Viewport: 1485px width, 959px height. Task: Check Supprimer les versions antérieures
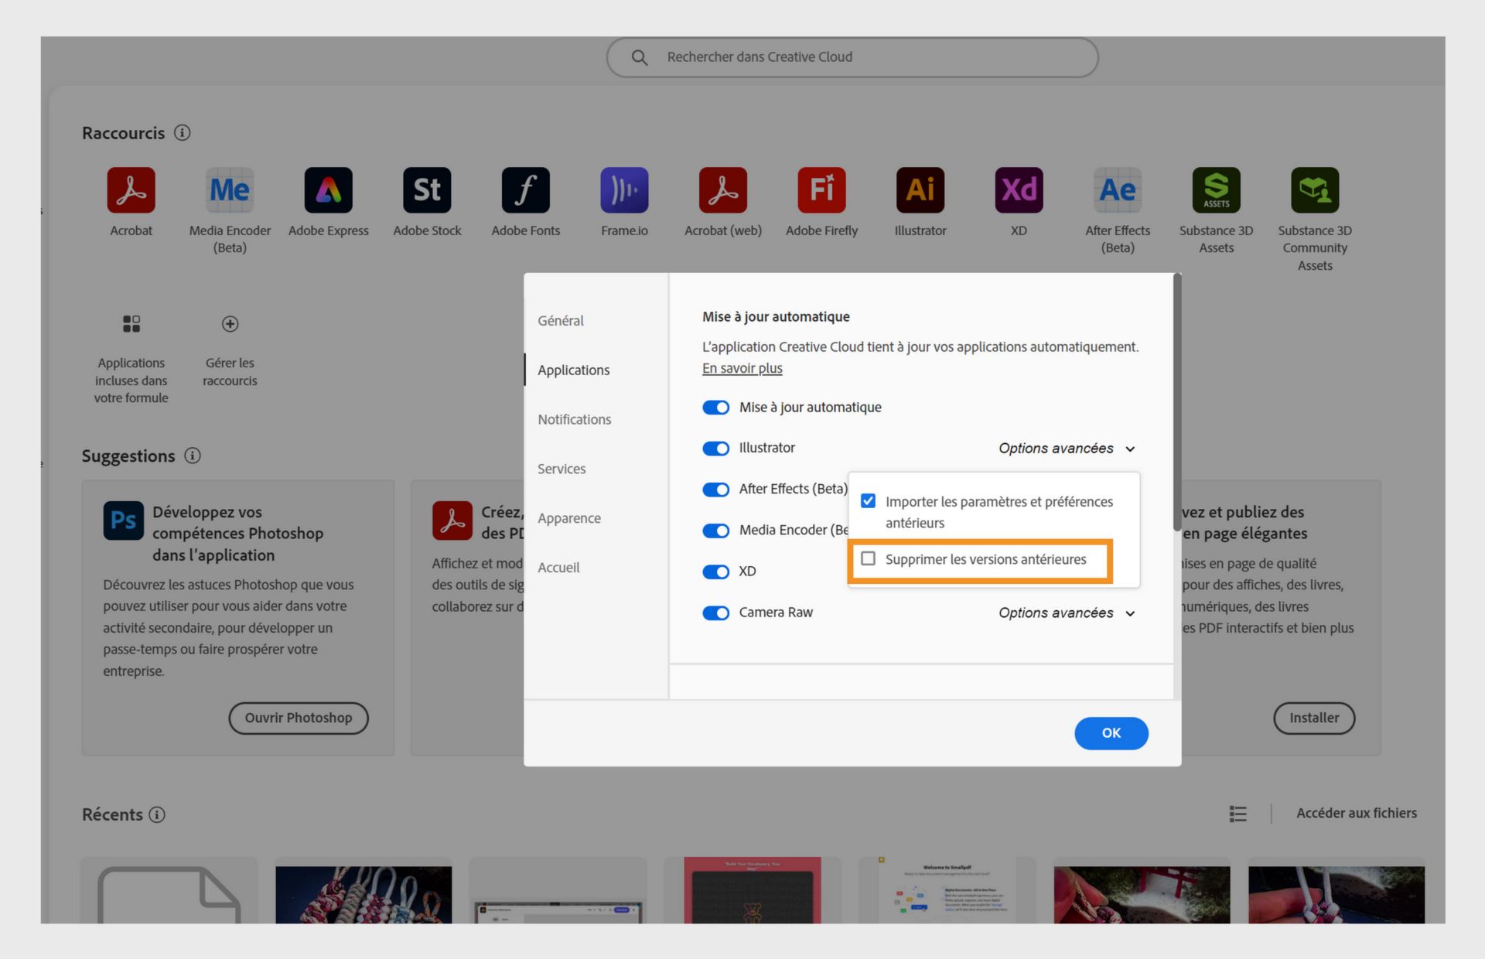(869, 558)
